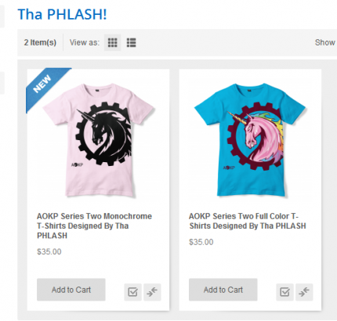Click the View as label

85,42
